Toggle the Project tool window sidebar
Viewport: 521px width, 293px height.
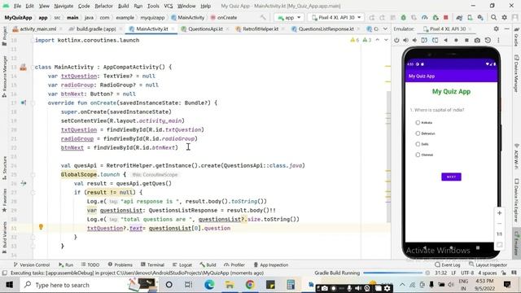pos(4,36)
